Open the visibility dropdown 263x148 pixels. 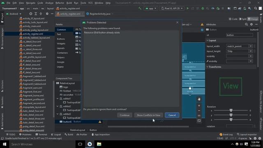[251, 56]
